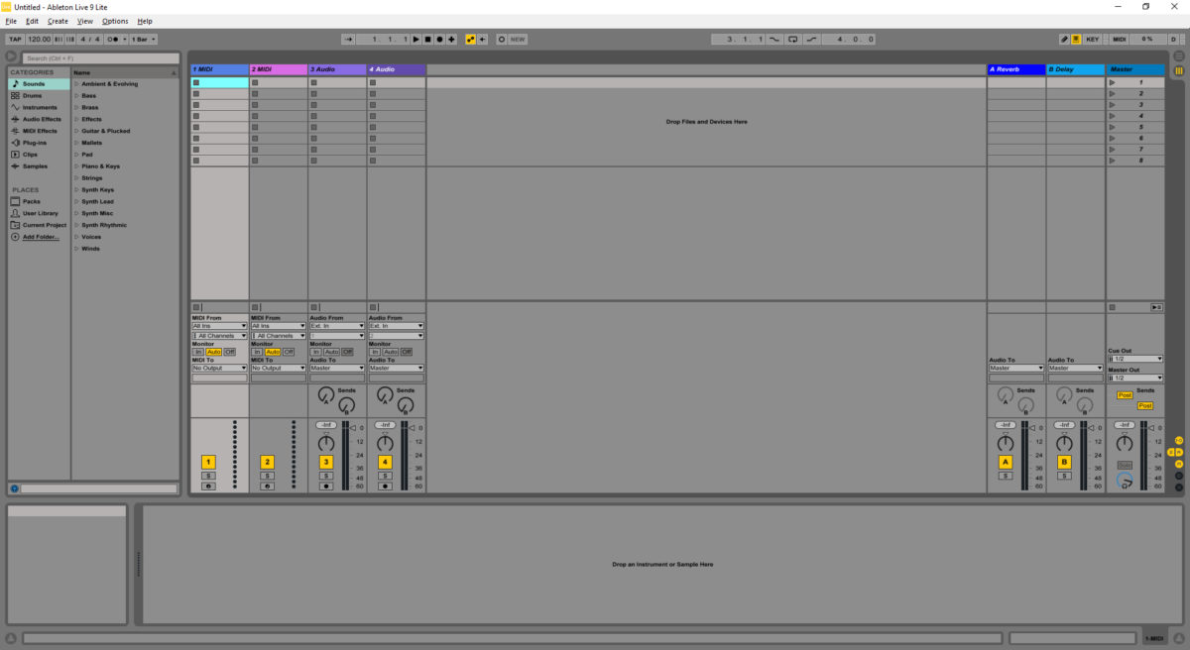
Task: Open track 1 MIDI From All Ins dropdown
Action: (x=219, y=325)
